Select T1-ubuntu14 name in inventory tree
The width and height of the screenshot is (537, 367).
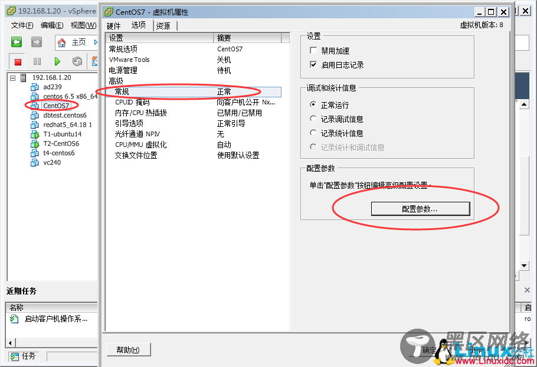point(63,134)
